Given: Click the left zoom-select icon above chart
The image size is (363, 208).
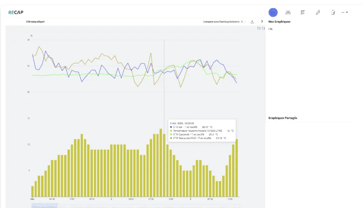Looking at the screenshot, I should [x=259, y=28].
